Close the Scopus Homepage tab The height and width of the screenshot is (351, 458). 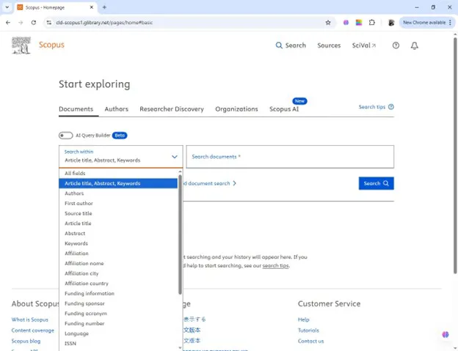(x=92, y=7)
